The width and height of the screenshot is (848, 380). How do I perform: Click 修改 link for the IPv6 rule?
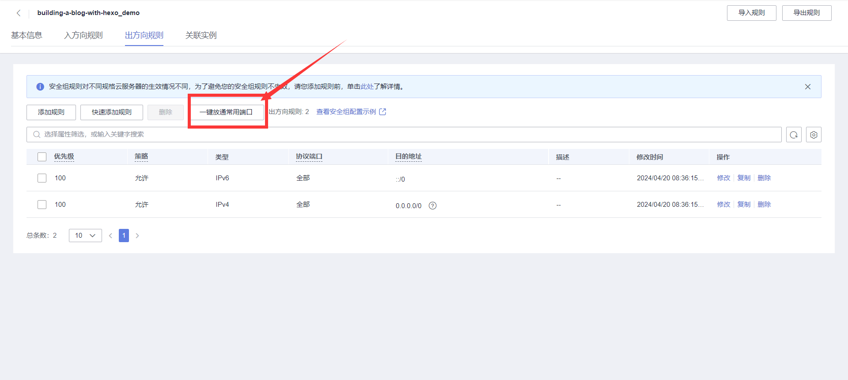click(723, 178)
